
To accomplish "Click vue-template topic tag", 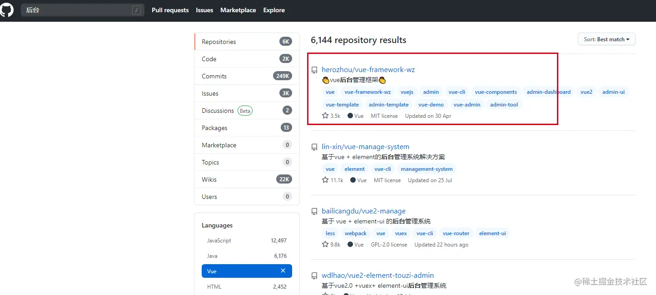I will coord(342,105).
